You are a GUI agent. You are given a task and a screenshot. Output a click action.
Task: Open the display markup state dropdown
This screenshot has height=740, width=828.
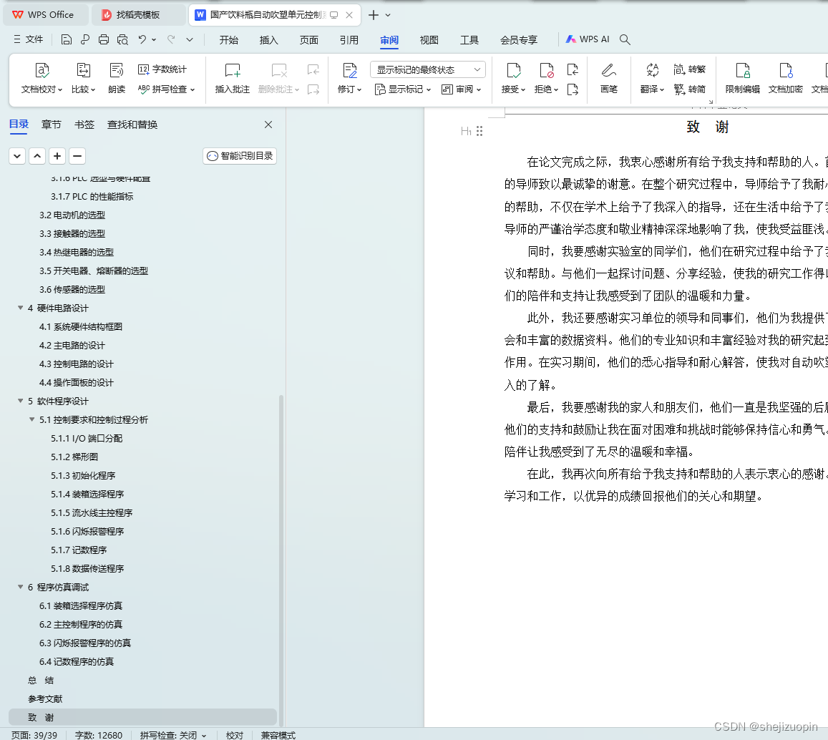click(428, 69)
